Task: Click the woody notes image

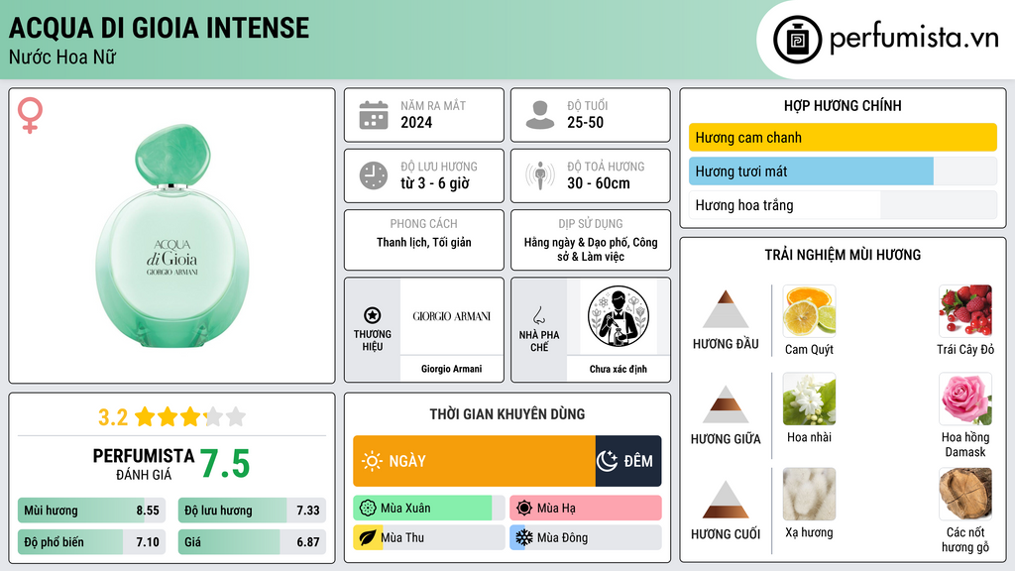Action: [965, 494]
